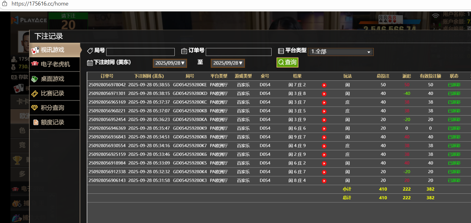Click the 订单号 input field
This screenshot has width=471, height=223.
238,52
